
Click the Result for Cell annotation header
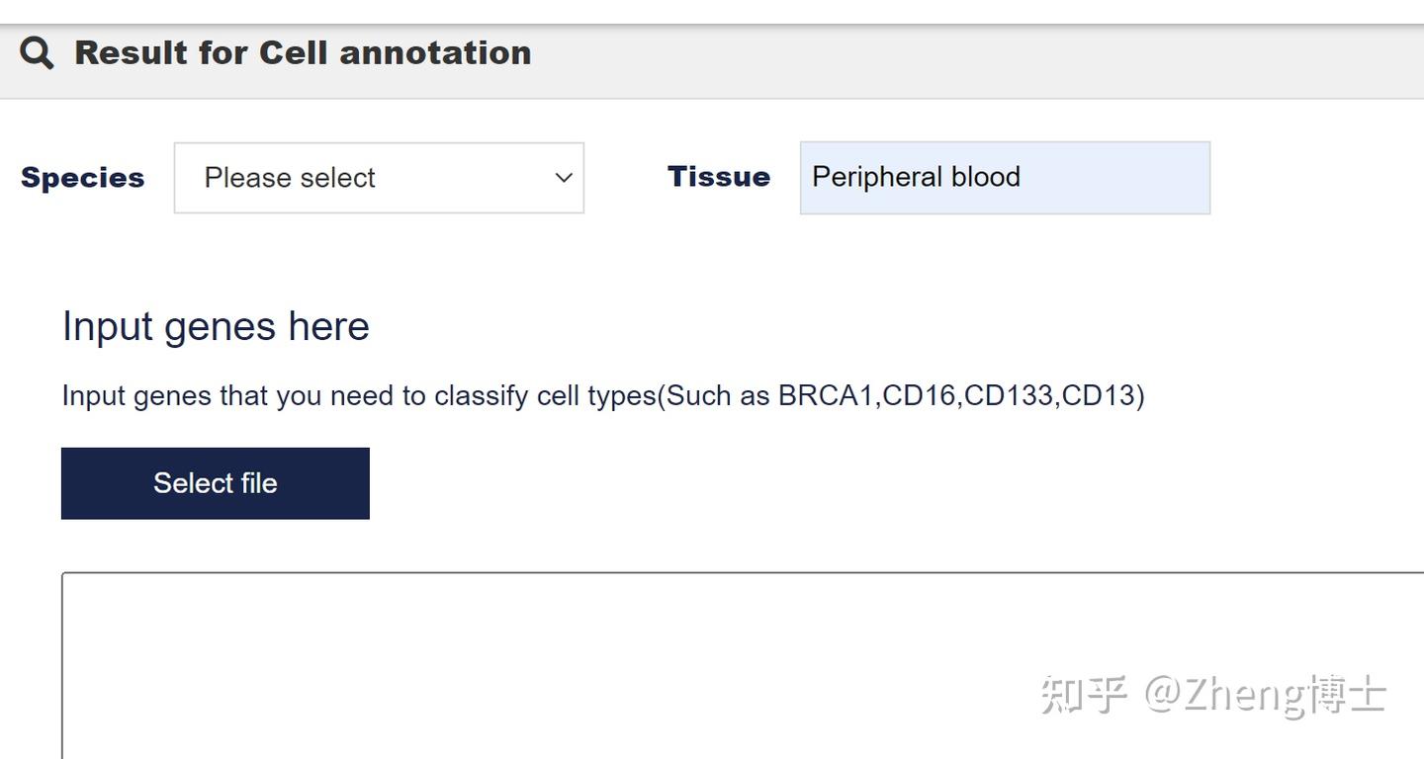click(303, 52)
